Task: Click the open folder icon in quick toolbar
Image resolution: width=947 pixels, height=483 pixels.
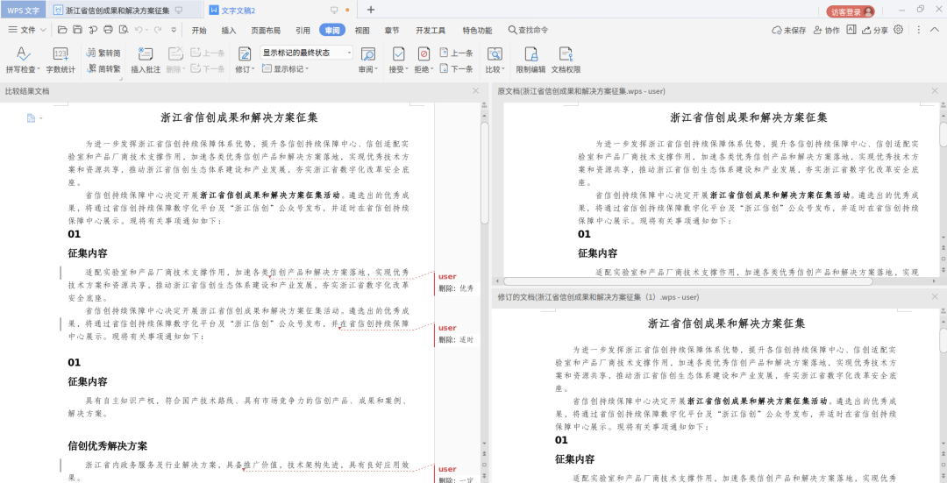Action: [x=62, y=30]
